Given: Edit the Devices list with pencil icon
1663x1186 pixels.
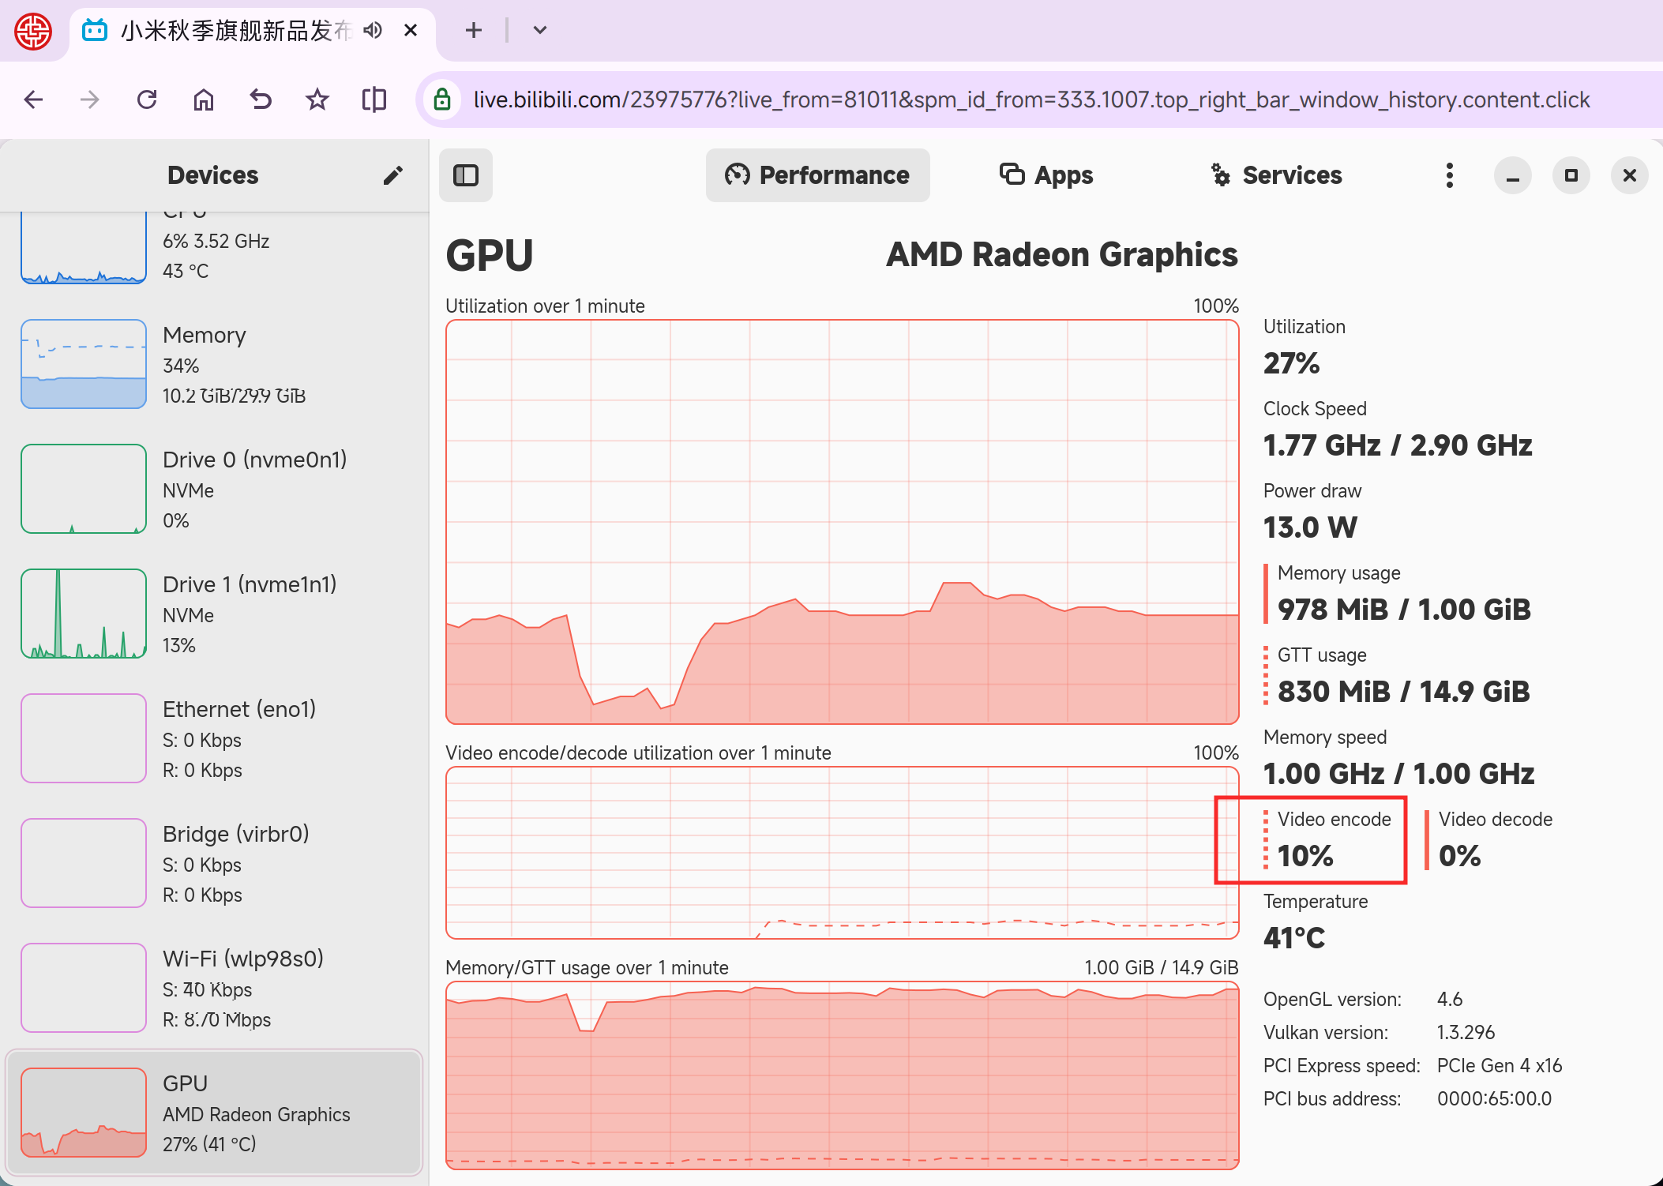Looking at the screenshot, I should pos(393,175).
